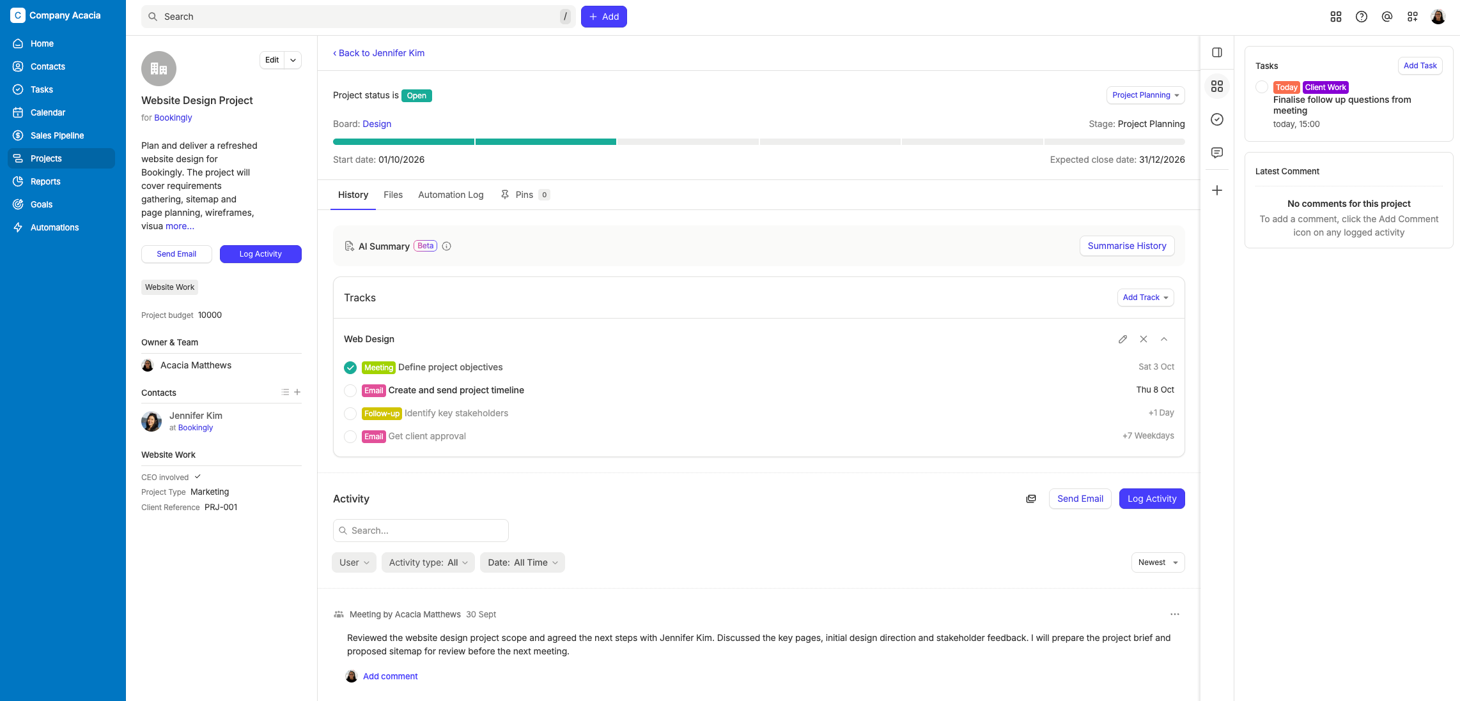Collapse the Web Design track

click(1164, 339)
